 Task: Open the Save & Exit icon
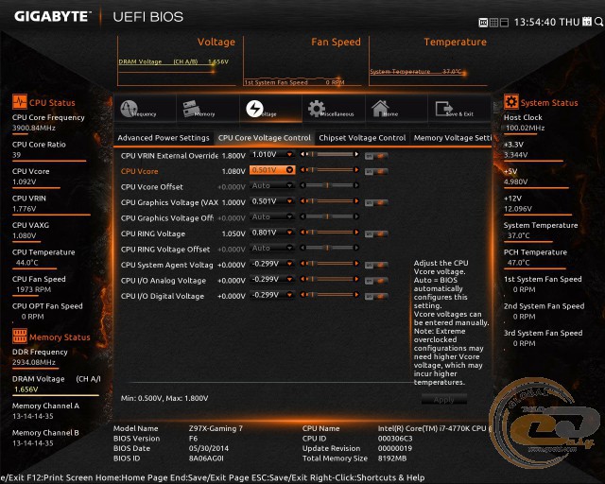[x=444, y=109]
